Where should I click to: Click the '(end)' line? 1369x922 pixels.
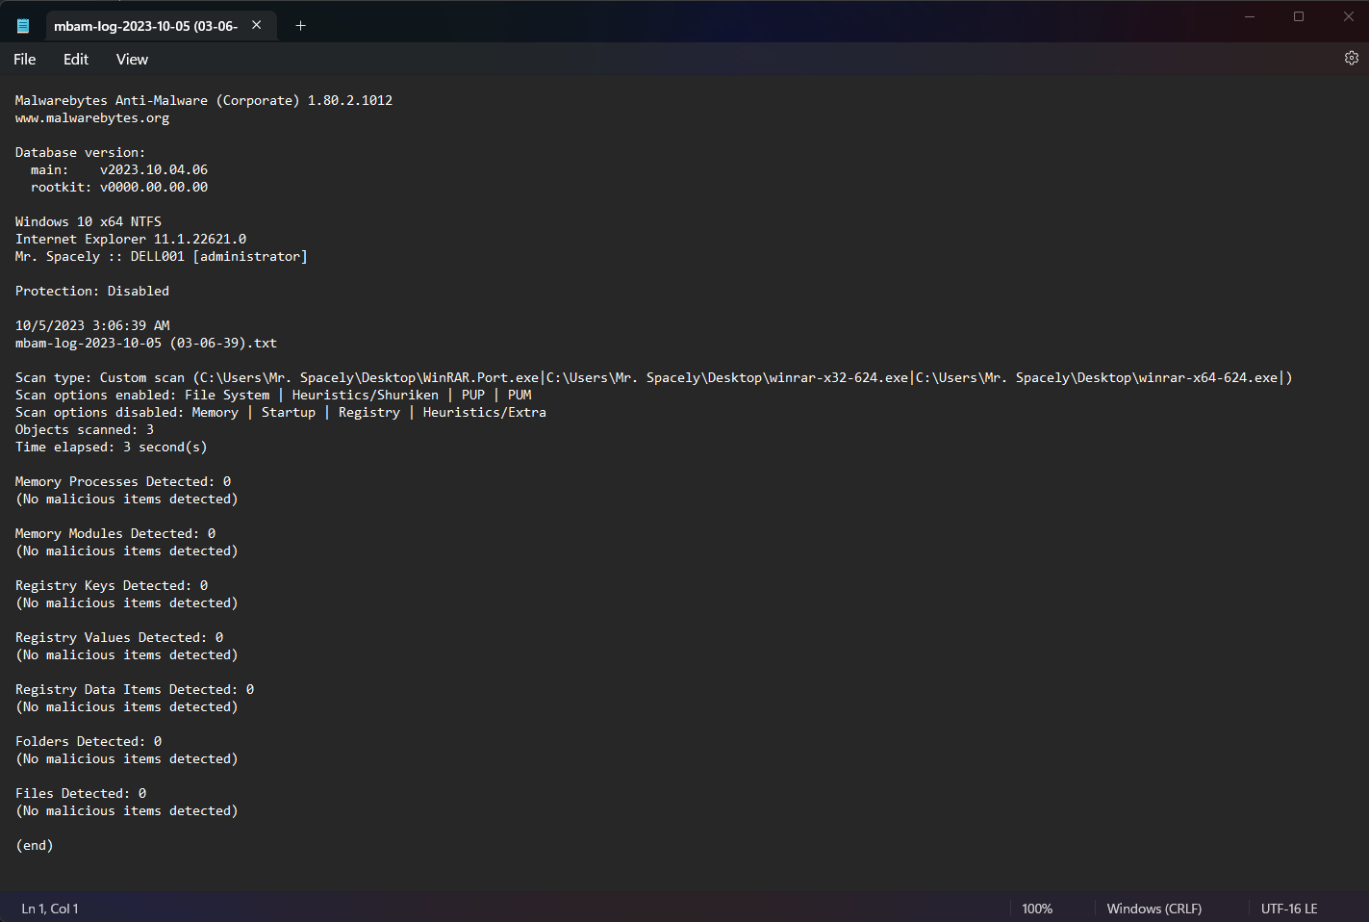point(35,845)
